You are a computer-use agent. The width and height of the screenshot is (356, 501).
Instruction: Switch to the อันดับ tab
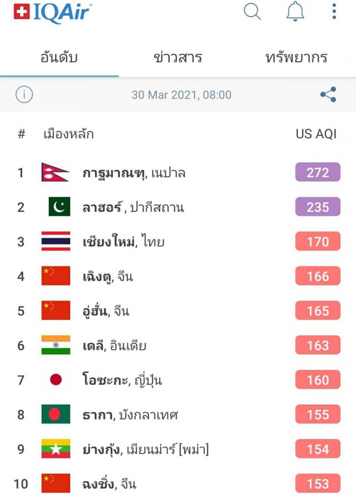[x=59, y=58]
